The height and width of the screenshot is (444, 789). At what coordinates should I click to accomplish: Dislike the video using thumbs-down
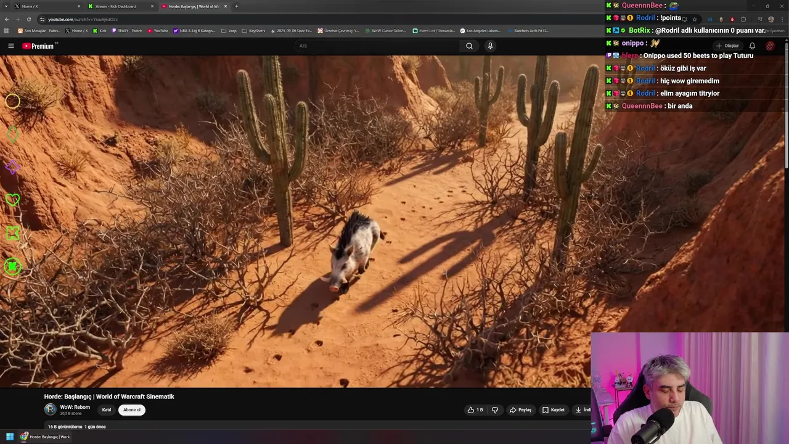click(x=495, y=409)
